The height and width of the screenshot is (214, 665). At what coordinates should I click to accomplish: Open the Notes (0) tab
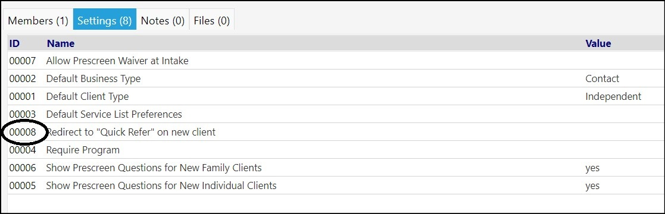tap(163, 20)
